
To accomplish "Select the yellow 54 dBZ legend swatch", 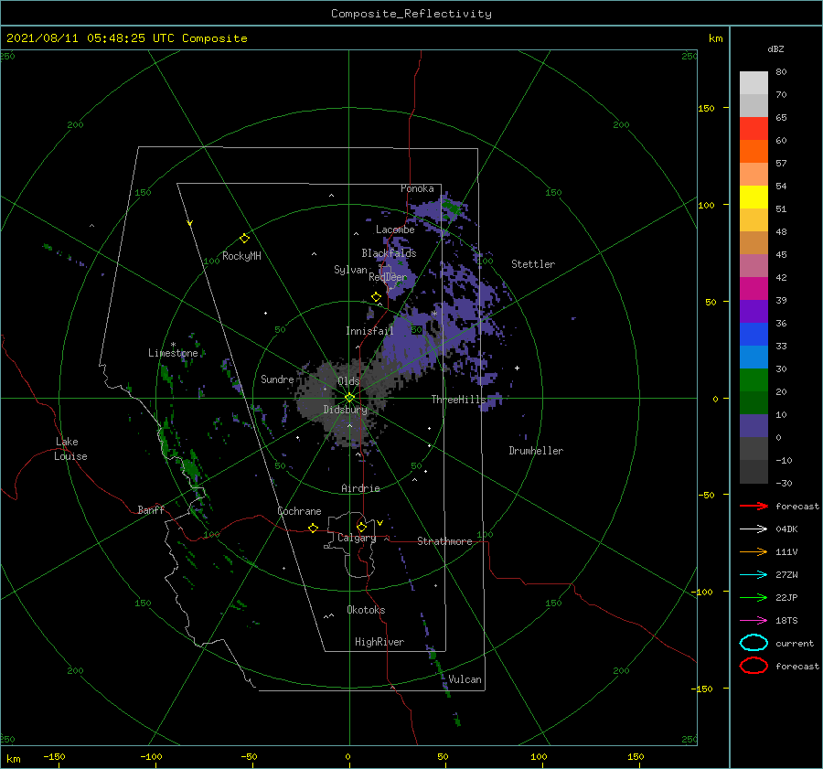I will click(754, 198).
